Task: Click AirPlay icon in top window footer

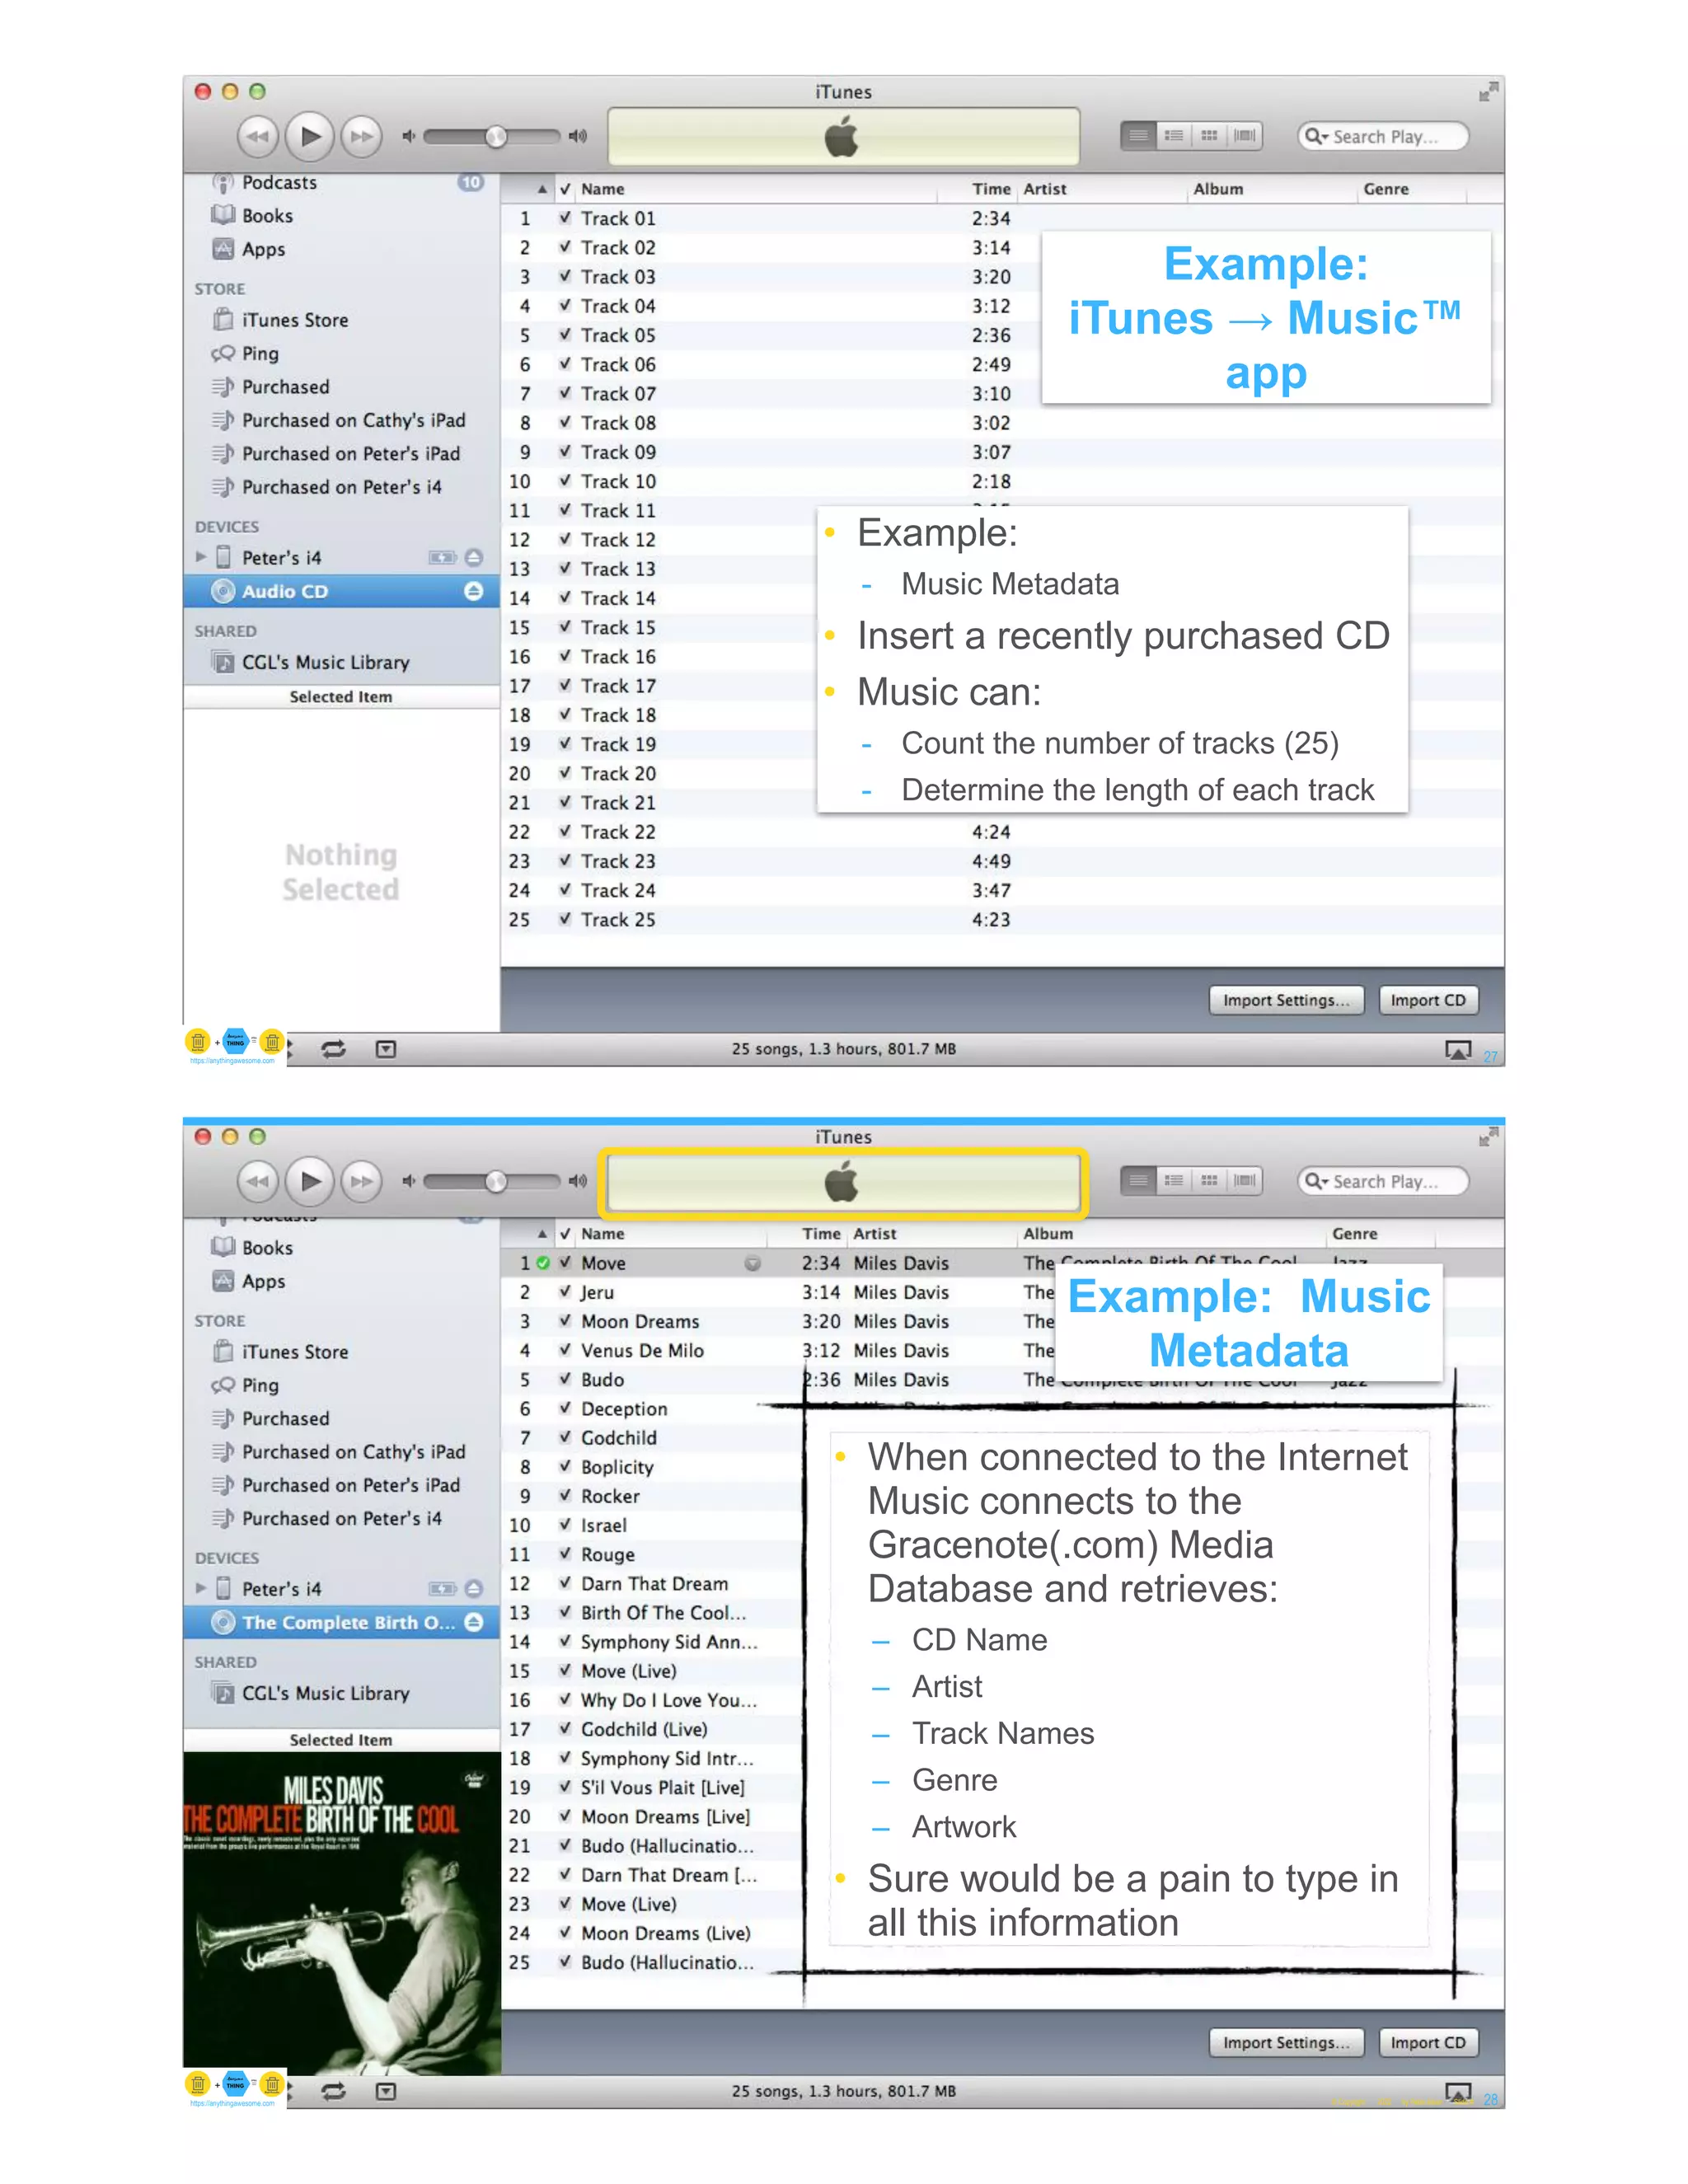Action: click(x=1458, y=1049)
